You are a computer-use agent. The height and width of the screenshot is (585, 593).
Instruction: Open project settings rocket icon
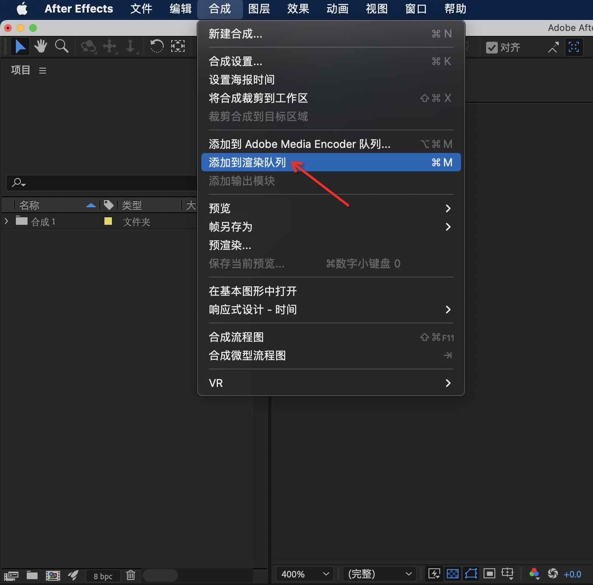[73, 575]
